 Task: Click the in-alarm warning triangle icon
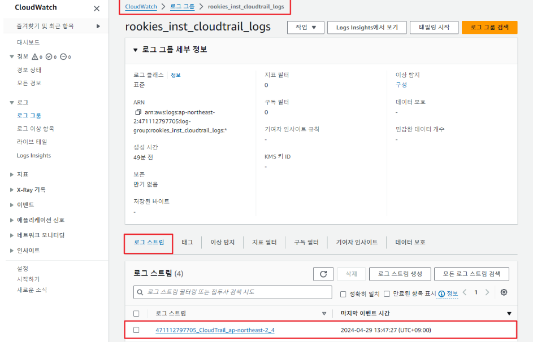pyautogui.click(x=34, y=56)
